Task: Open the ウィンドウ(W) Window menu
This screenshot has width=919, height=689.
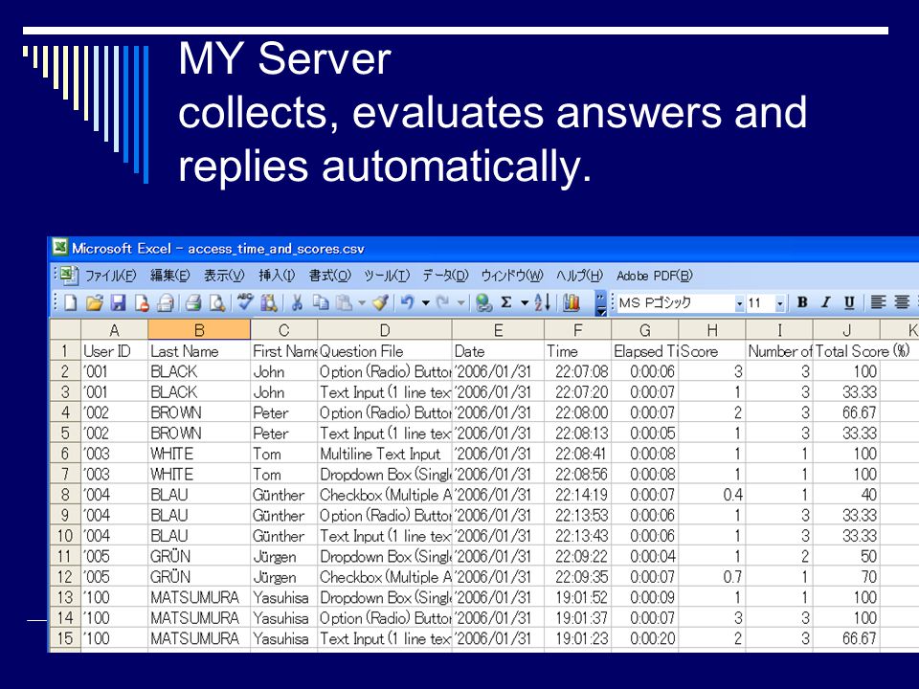Action: (x=512, y=276)
